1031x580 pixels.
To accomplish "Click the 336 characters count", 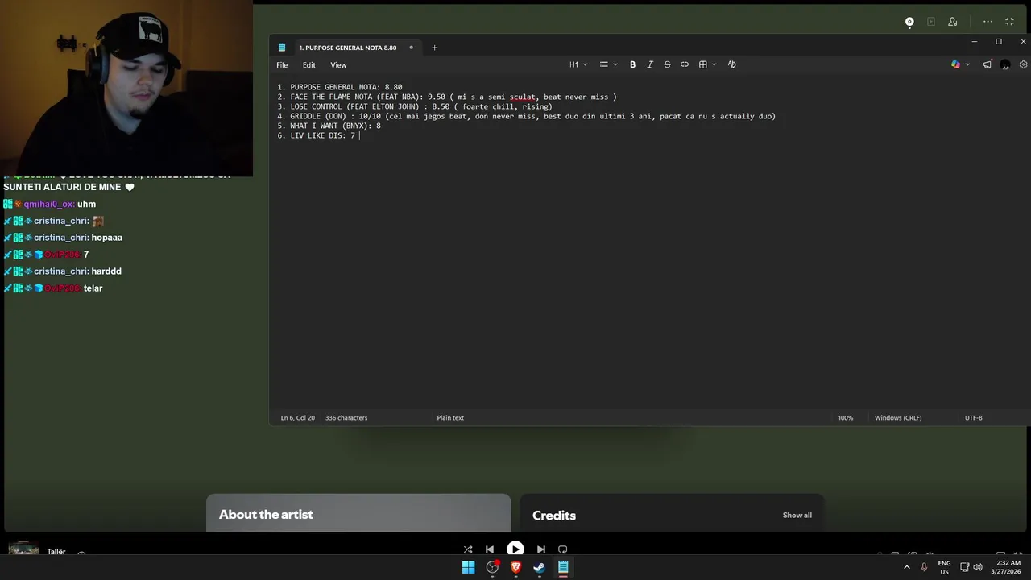I will point(346,418).
